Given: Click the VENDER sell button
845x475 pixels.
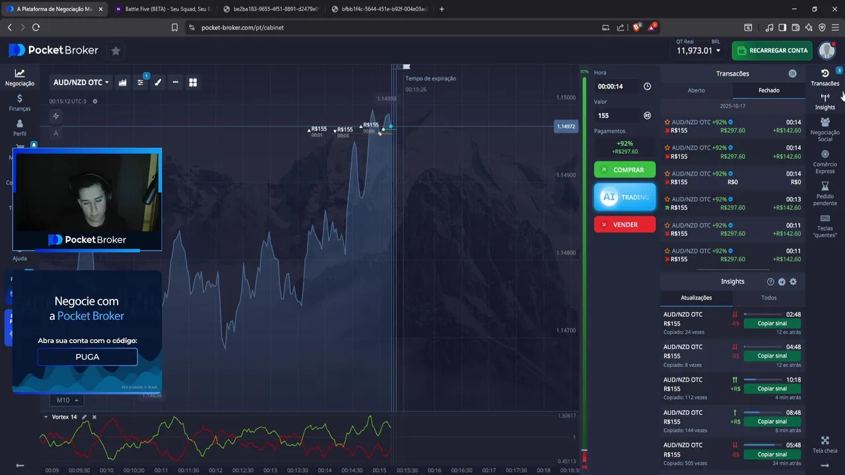Looking at the screenshot, I should [x=625, y=224].
